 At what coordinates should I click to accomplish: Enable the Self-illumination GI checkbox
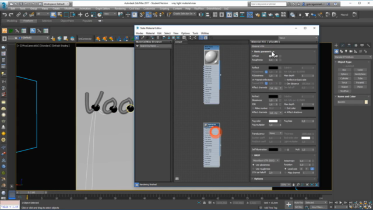point(286,150)
